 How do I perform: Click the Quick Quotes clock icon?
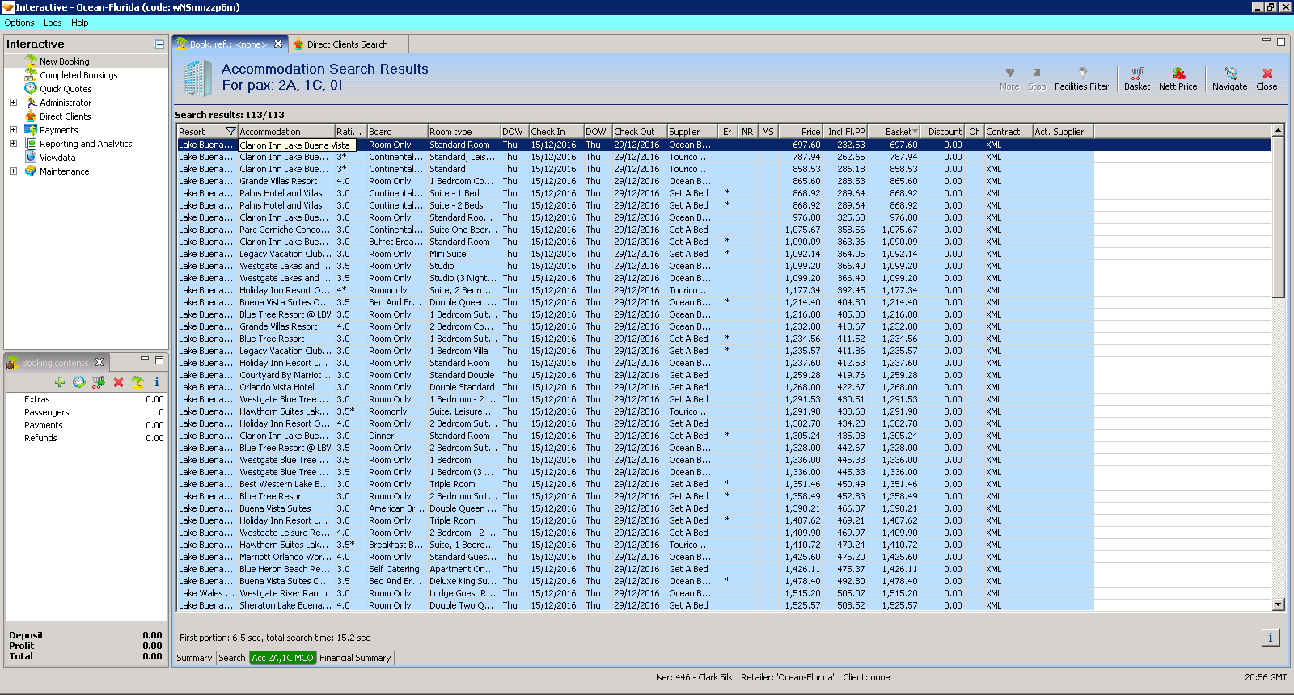[x=31, y=88]
